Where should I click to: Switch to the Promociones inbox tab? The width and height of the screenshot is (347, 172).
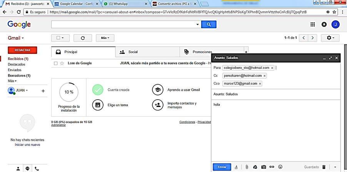click(x=212, y=52)
